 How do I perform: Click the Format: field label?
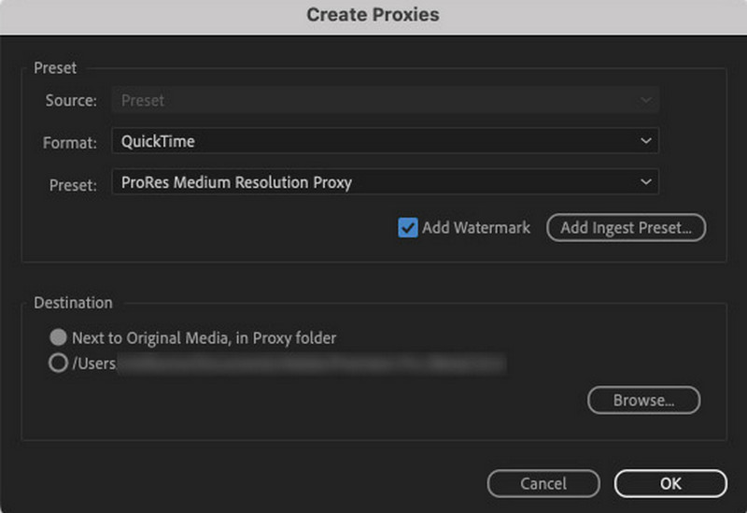click(70, 142)
